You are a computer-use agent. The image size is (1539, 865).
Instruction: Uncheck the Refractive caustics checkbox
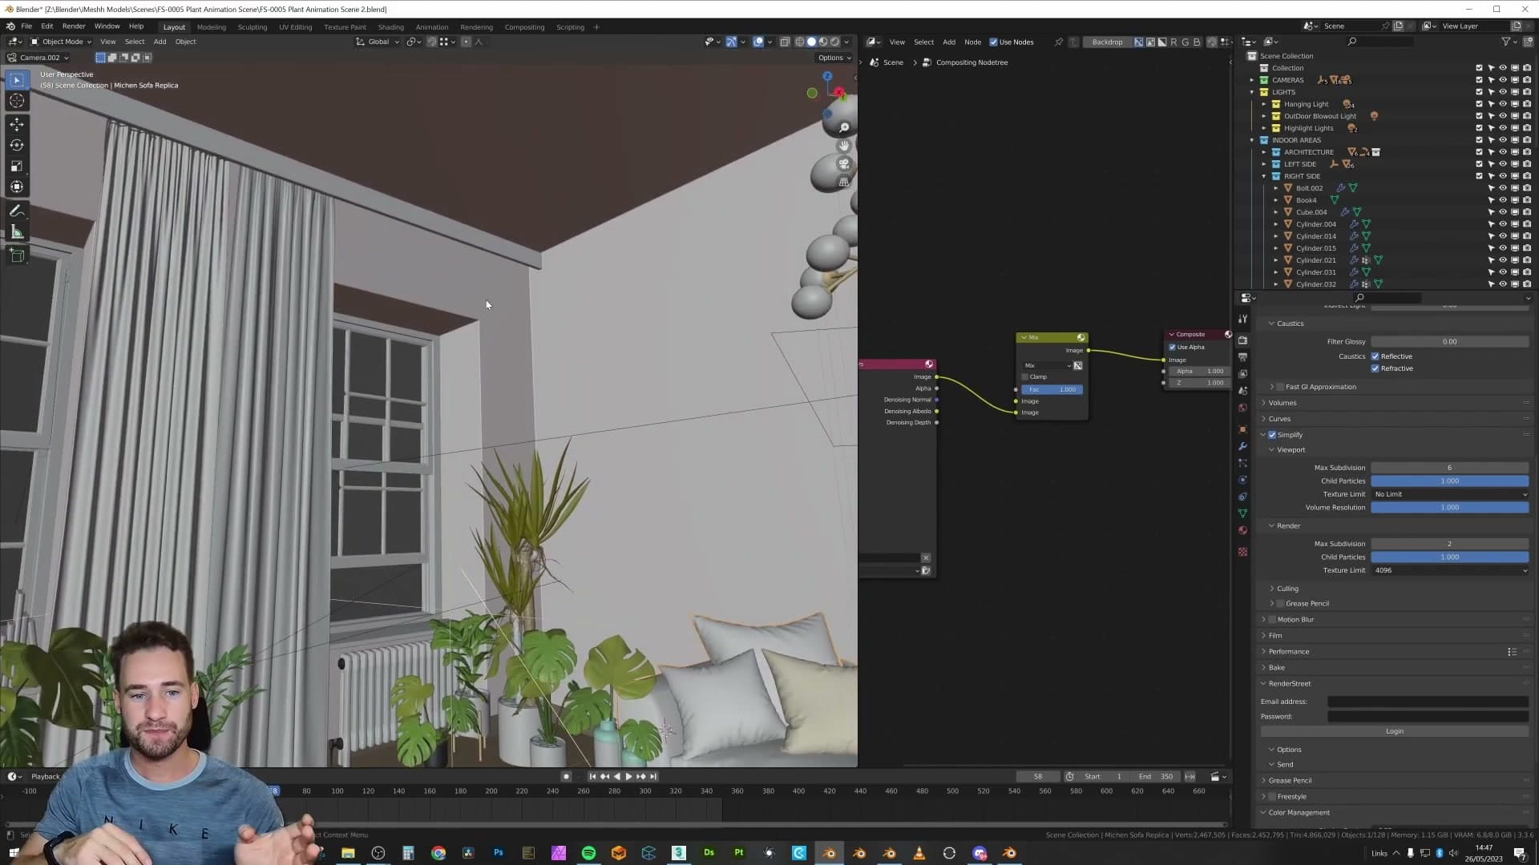pyautogui.click(x=1375, y=368)
